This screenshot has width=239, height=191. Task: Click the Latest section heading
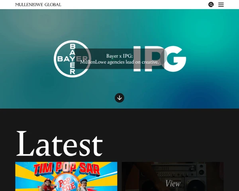[59, 144]
